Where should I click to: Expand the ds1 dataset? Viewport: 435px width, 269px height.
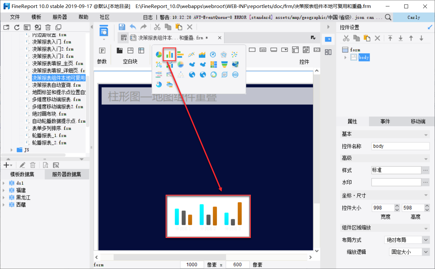pyautogui.click(x=4, y=183)
